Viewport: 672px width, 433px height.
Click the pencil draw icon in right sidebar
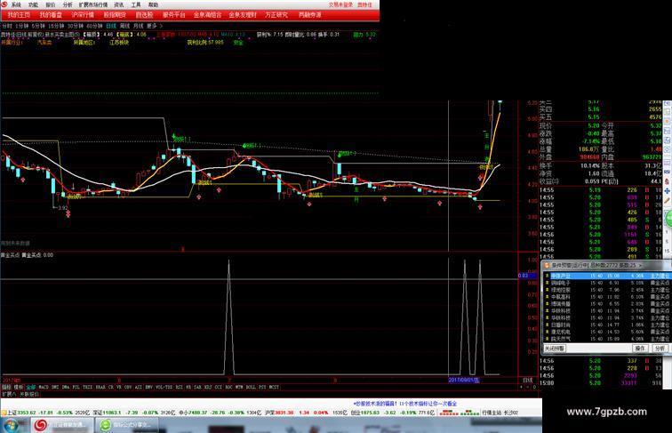point(668,200)
